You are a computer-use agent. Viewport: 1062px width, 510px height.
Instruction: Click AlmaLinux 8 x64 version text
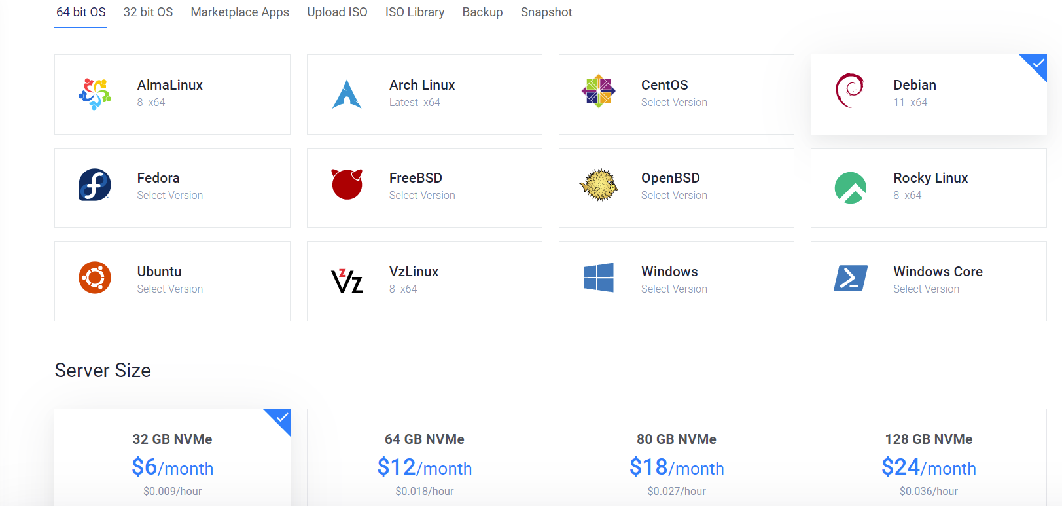(x=151, y=102)
